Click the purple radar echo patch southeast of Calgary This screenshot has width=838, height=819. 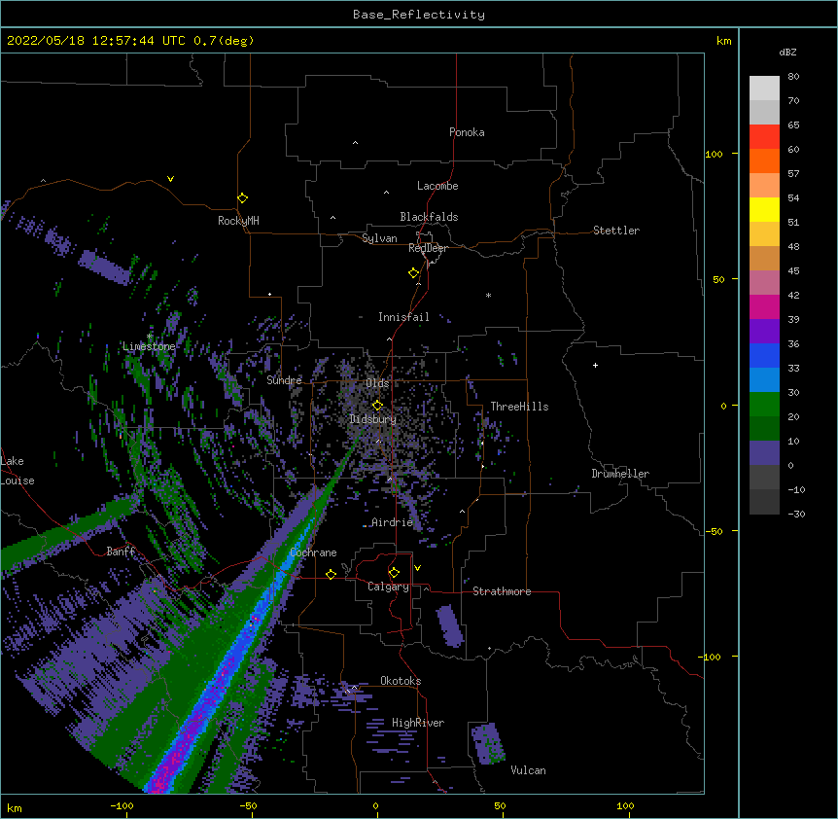pos(450,626)
